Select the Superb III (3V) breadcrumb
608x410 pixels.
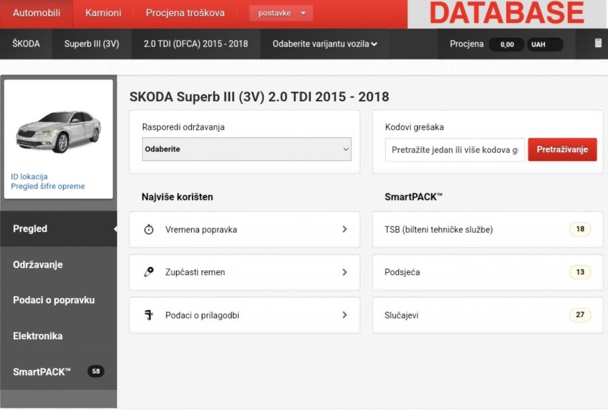tap(91, 44)
